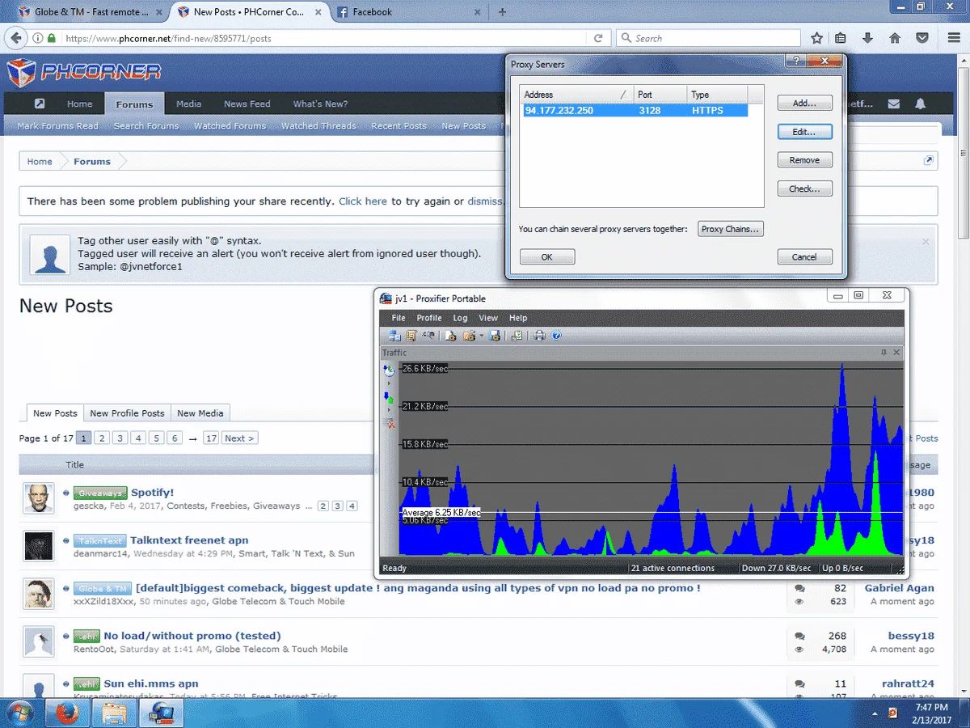Select the 94.177.232.250 proxy row

click(635, 111)
